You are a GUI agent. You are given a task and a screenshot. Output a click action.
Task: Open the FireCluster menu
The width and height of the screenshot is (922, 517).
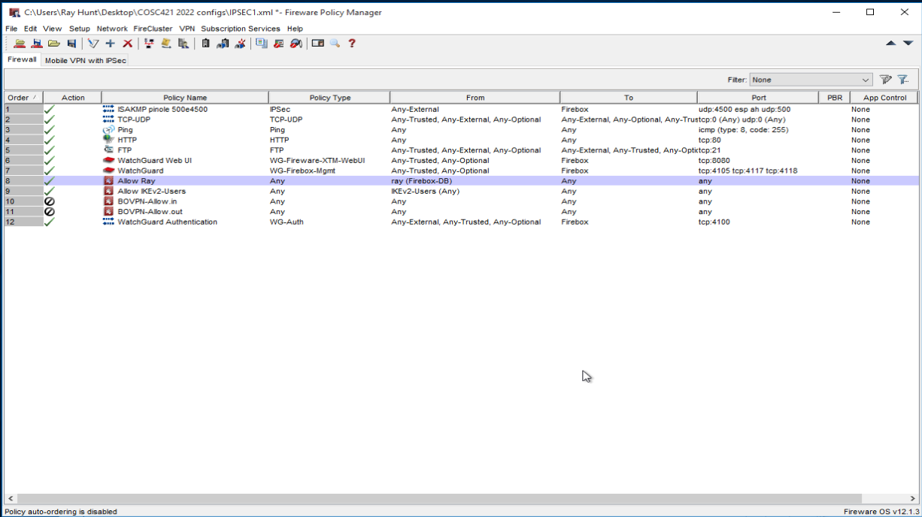pyautogui.click(x=153, y=29)
